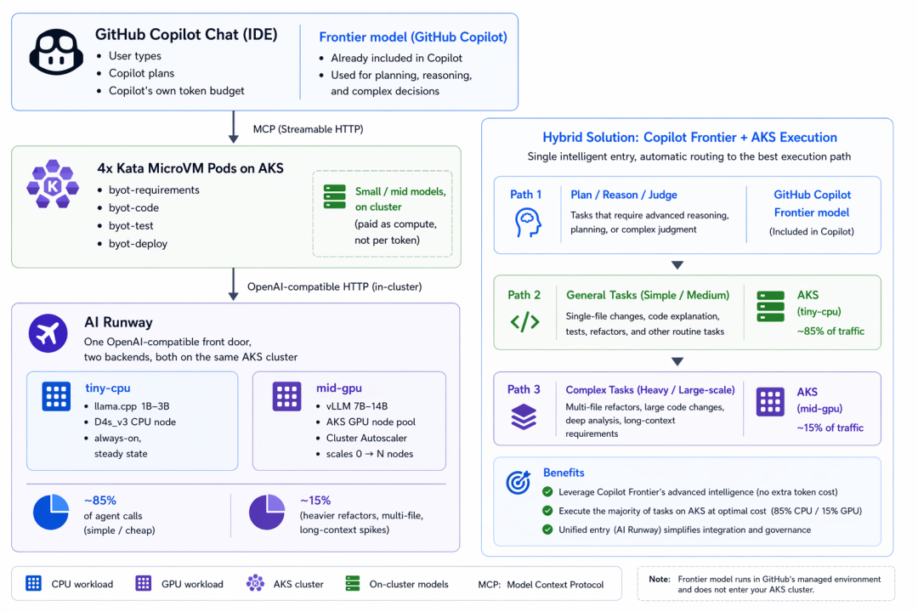Click Already included in Copilot bullet
Screen dimensions: 918x612
coord(396,58)
